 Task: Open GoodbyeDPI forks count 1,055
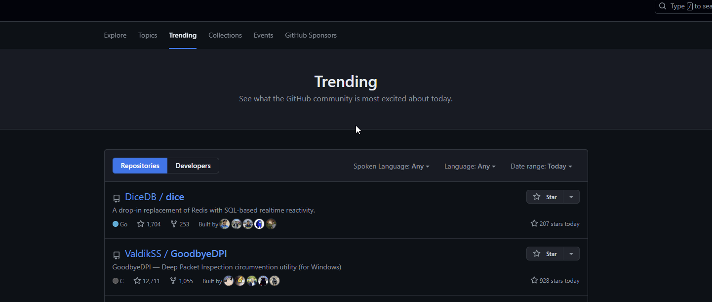[181, 281]
